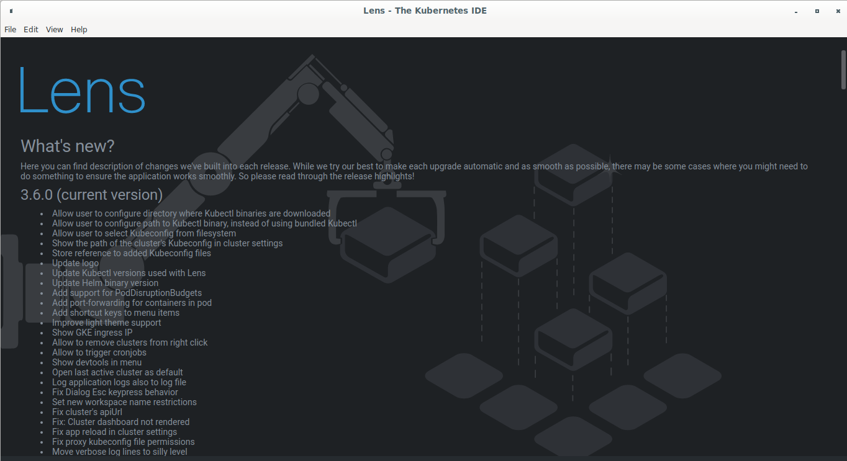Click "Move verbose log lines to silly level"
The width and height of the screenshot is (847, 461).
click(x=120, y=452)
